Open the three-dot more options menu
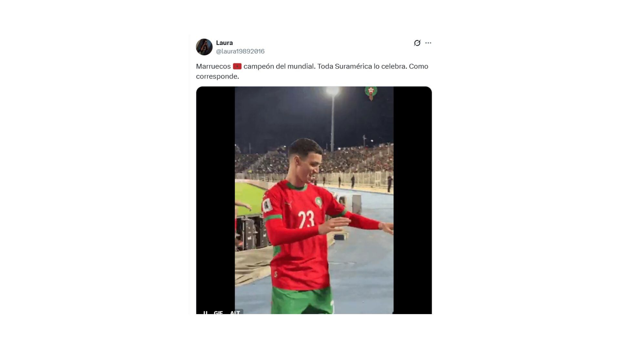The image size is (620, 349). click(428, 43)
